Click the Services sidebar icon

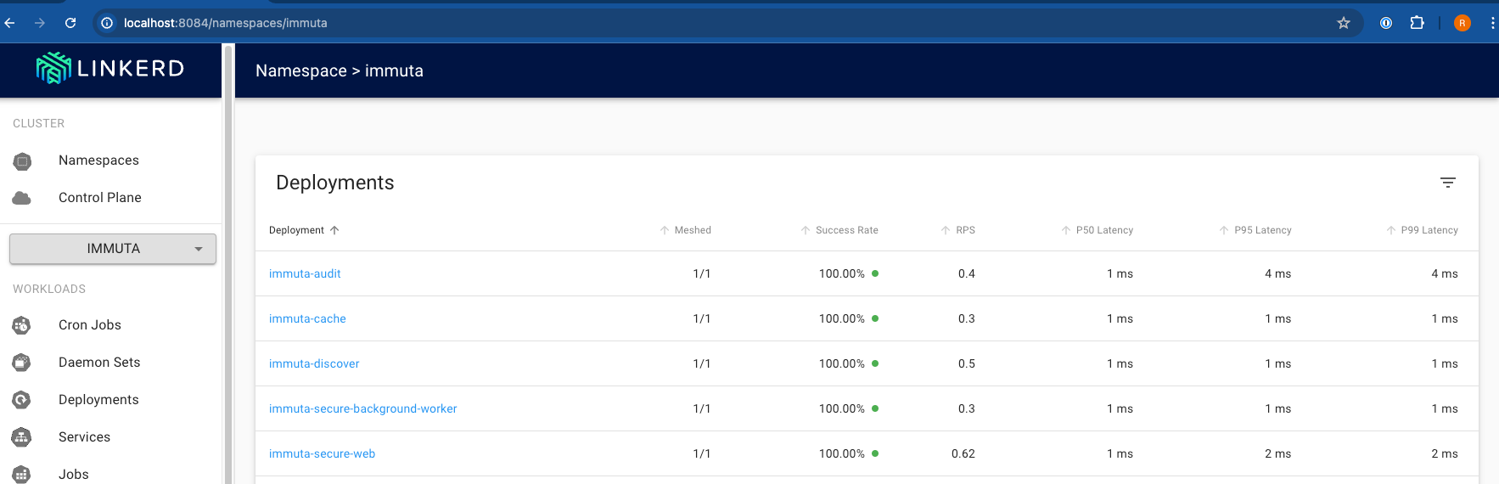22,437
